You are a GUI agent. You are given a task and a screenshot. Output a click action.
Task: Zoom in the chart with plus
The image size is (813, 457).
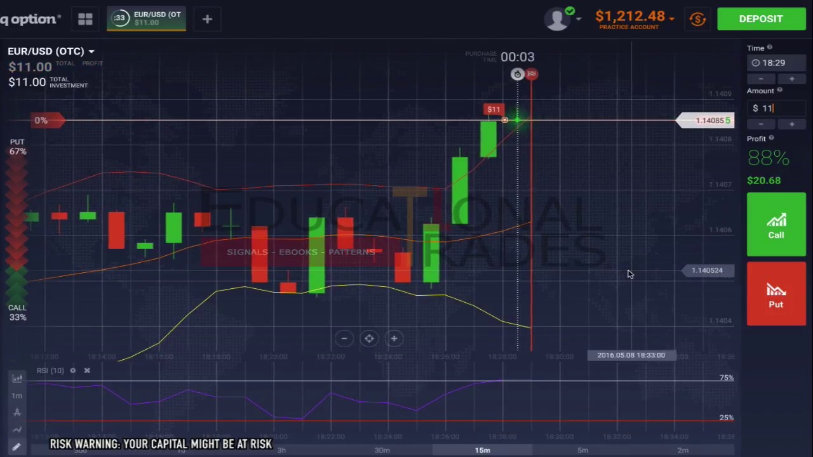(394, 338)
